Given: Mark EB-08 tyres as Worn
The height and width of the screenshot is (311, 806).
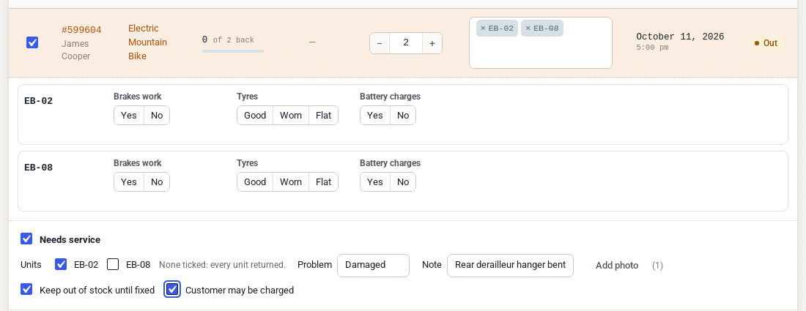Looking at the screenshot, I should (291, 182).
